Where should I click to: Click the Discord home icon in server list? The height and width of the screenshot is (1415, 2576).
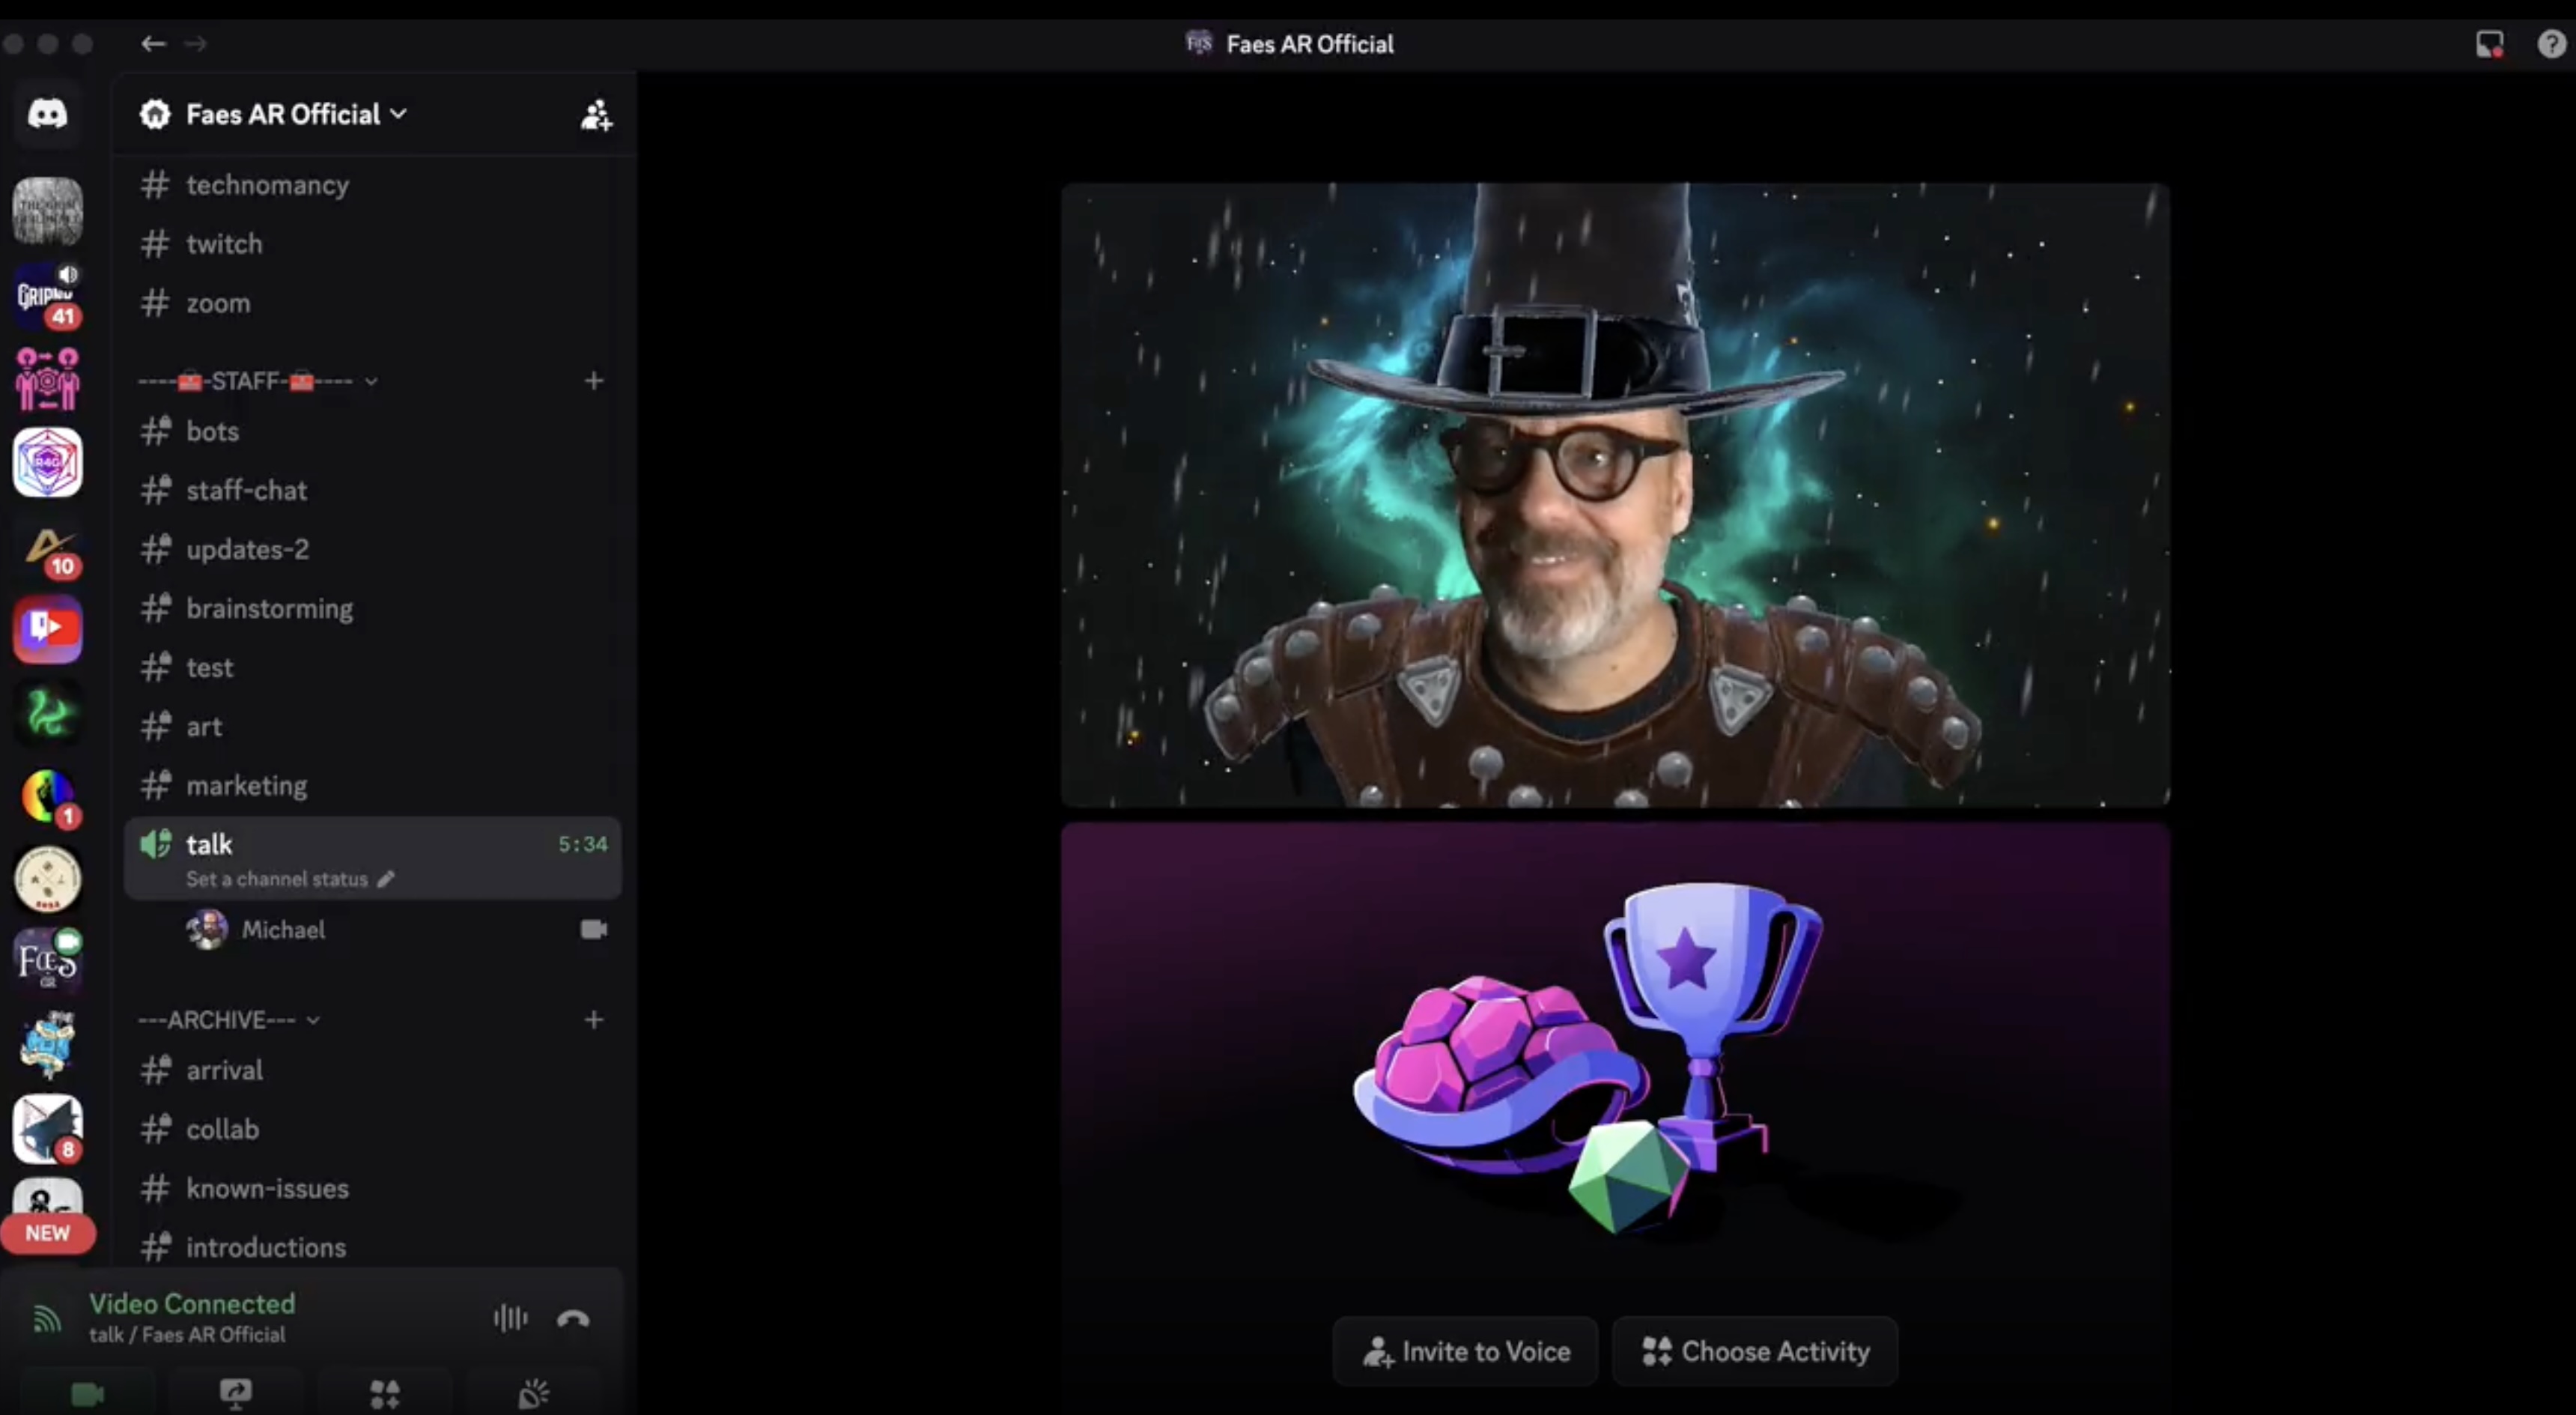pos(47,114)
